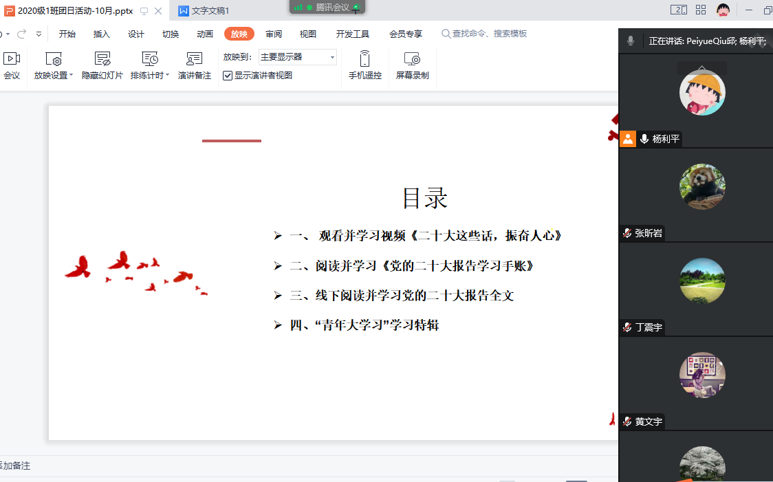This screenshot has width=773, height=482.
Task: Click the 会议 meeting icon in ribbon
Action: [12, 60]
